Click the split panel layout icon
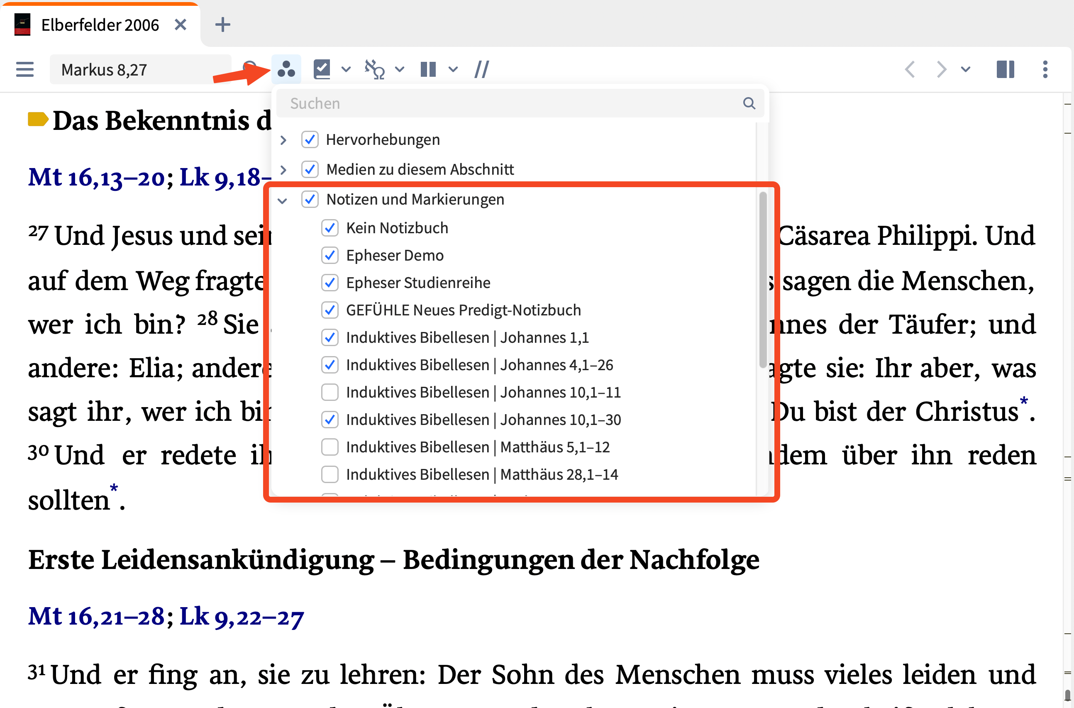The image size is (1074, 708). 1006,70
